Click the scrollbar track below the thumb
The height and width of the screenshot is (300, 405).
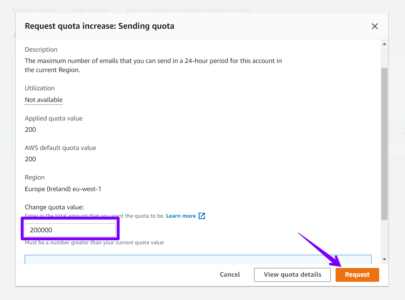(x=384, y=238)
